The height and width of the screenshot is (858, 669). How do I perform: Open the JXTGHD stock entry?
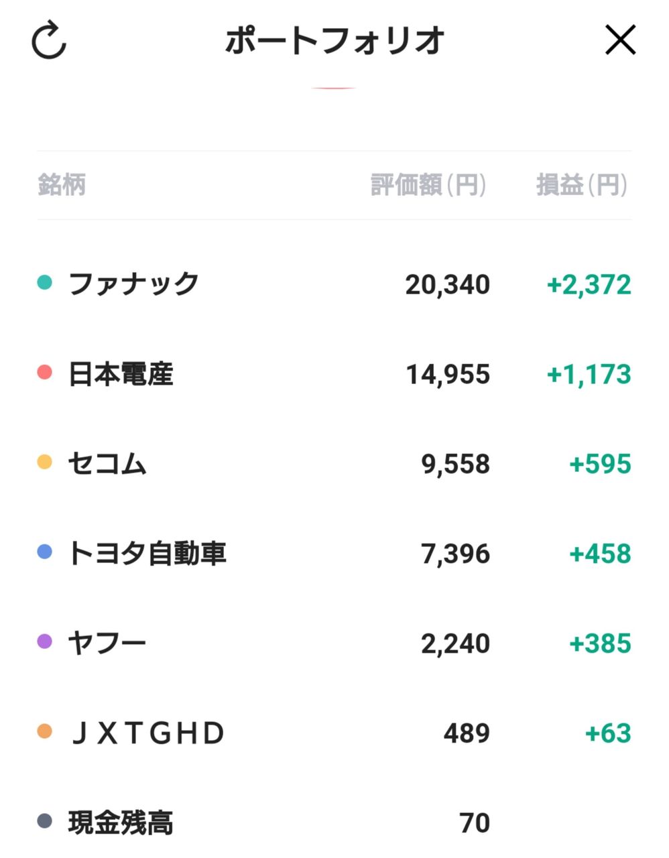click(334, 733)
